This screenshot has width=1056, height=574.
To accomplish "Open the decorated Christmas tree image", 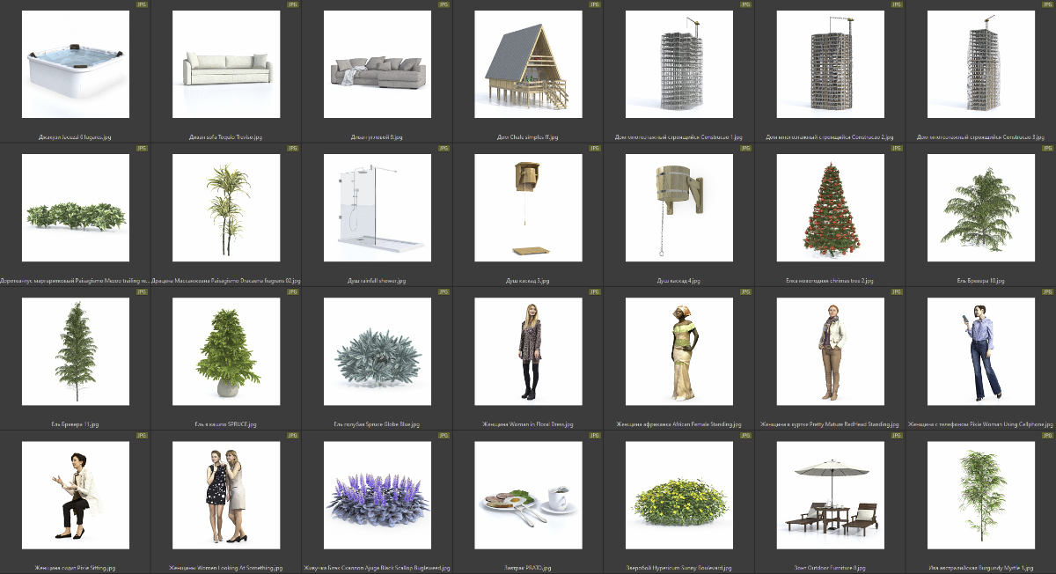I will pos(830,208).
